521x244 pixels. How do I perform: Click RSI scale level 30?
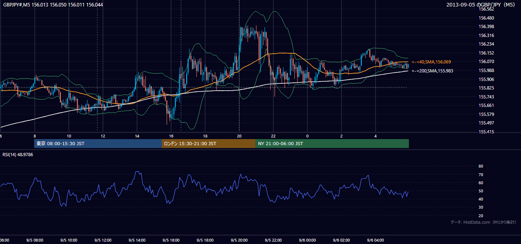(x=481, y=207)
